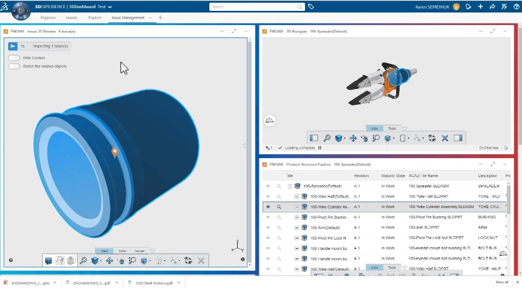
Task: Click left panel toggle in 3D Navigate toolbar
Action: (314, 138)
